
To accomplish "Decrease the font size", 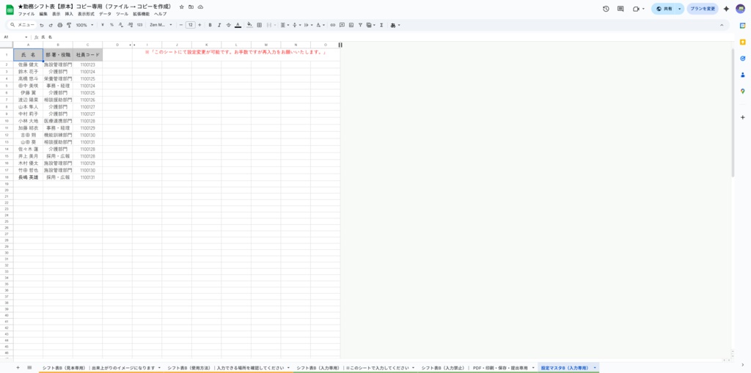I will point(181,25).
